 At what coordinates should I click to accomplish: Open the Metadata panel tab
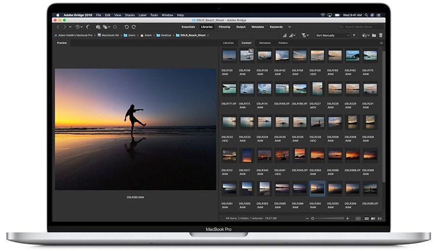(265, 43)
